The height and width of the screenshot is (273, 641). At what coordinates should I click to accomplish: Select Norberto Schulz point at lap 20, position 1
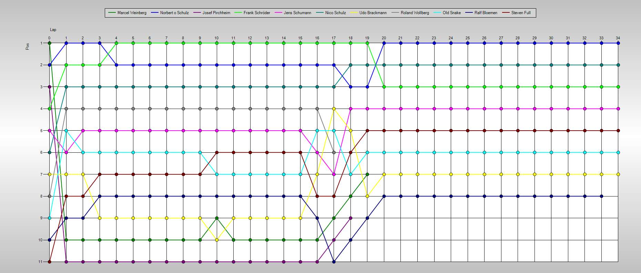point(384,43)
